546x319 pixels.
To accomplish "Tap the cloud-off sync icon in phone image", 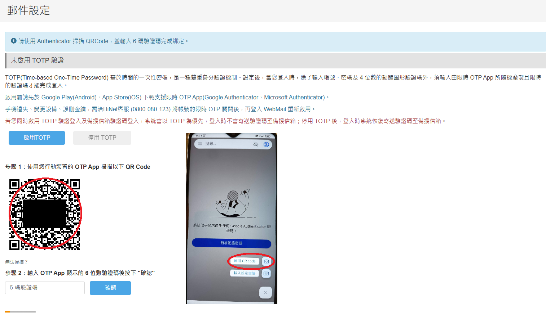I will (x=256, y=144).
